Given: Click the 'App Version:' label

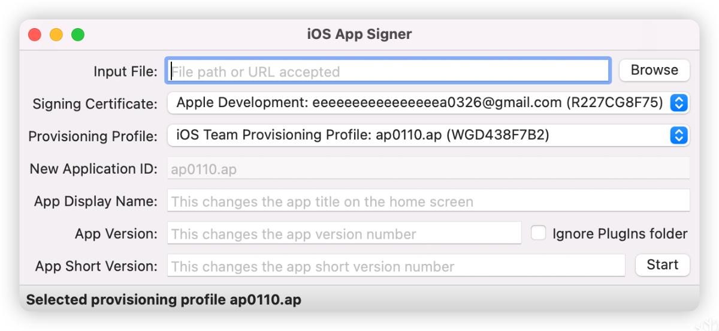Looking at the screenshot, I should click(116, 233).
